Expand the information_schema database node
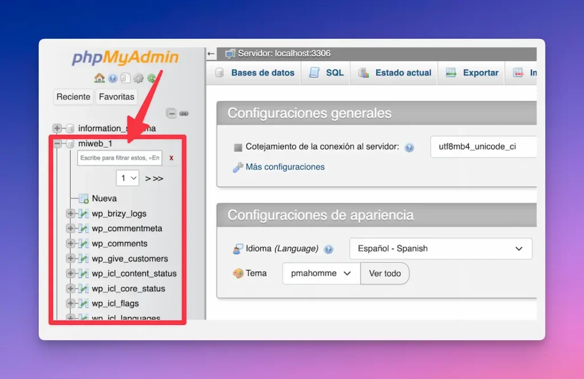This screenshot has width=584, height=379. click(x=56, y=128)
